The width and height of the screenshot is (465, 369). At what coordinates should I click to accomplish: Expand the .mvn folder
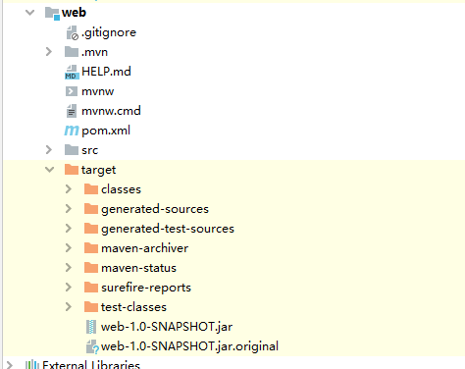coord(49,52)
